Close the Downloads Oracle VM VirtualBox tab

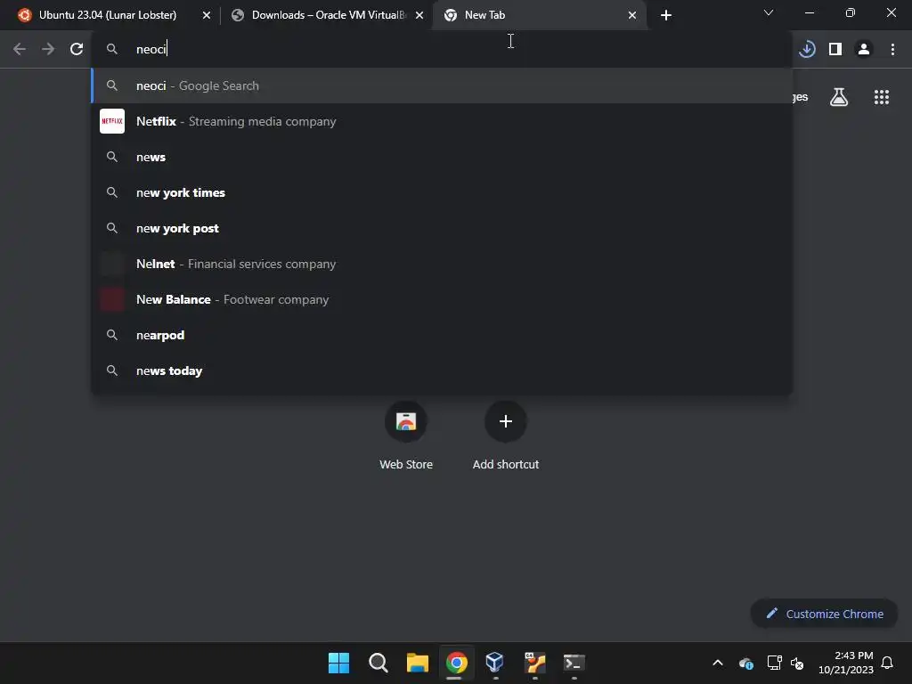click(419, 15)
